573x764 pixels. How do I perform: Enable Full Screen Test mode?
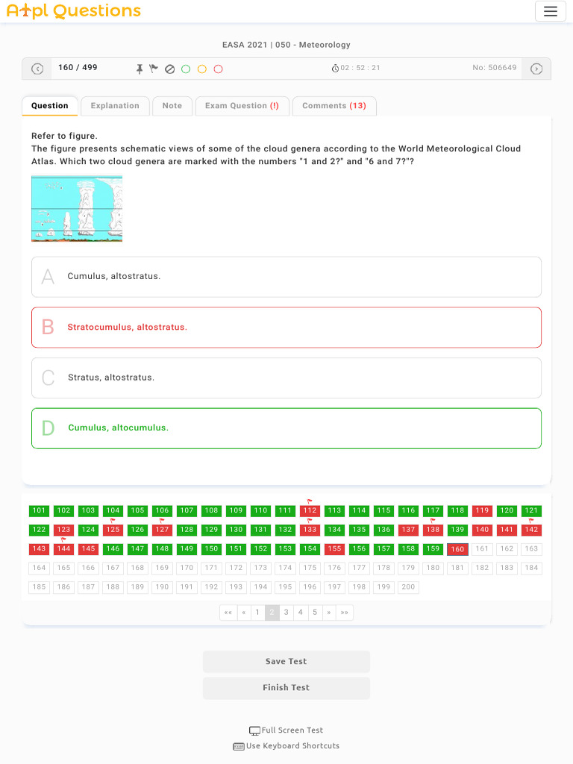pos(286,730)
